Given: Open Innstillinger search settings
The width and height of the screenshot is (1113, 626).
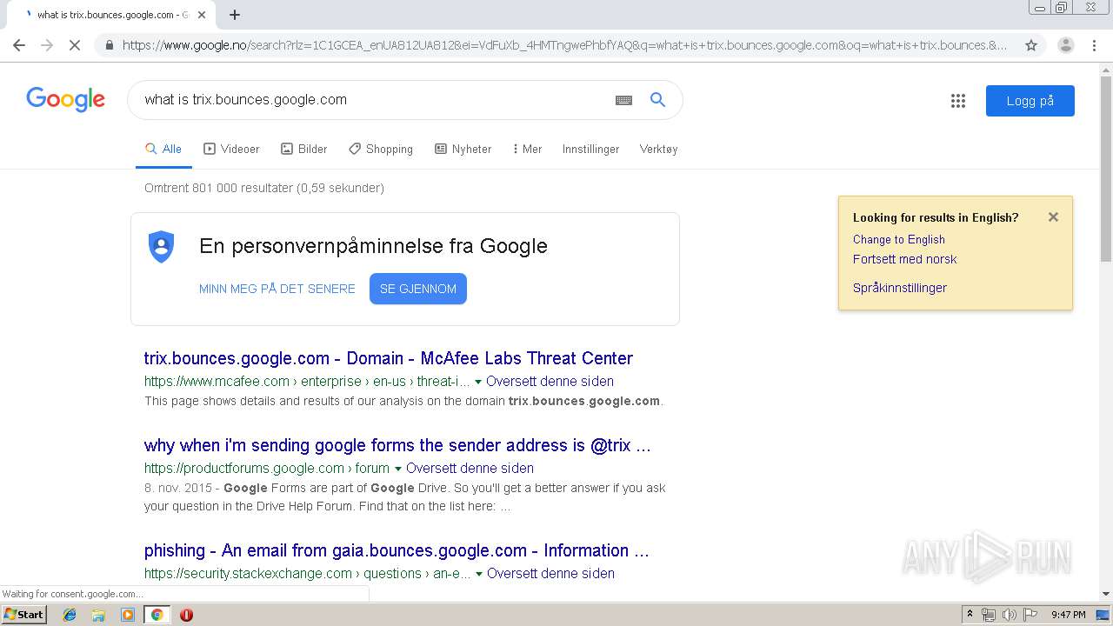Looking at the screenshot, I should (590, 149).
